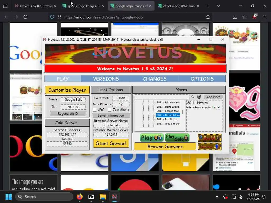Switch to Novetus taskbar icon
The image size is (271, 203).
tap(114, 197)
